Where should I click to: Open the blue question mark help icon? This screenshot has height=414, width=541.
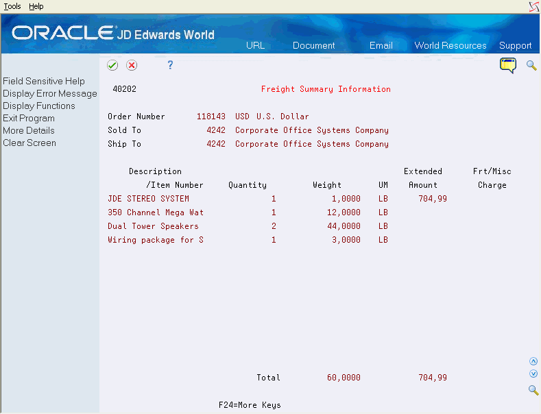[x=170, y=65]
